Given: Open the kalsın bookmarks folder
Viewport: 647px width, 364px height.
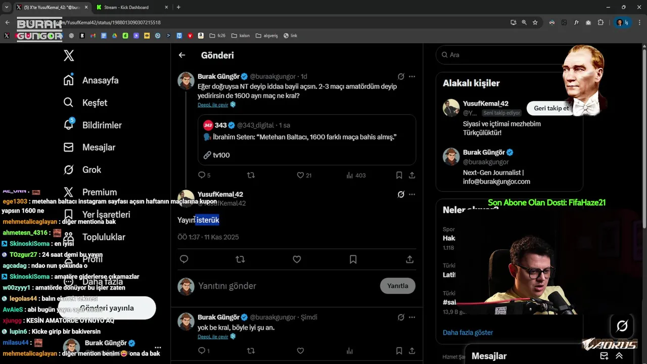Looking at the screenshot, I should click(241, 36).
